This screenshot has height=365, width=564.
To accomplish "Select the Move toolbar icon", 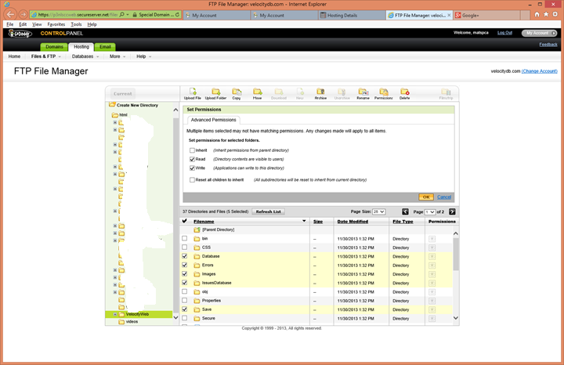I will [x=258, y=92].
